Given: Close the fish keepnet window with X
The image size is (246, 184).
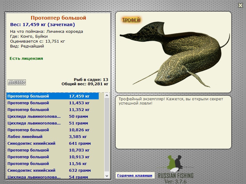Looking at the screenshot, I should 240,6.
